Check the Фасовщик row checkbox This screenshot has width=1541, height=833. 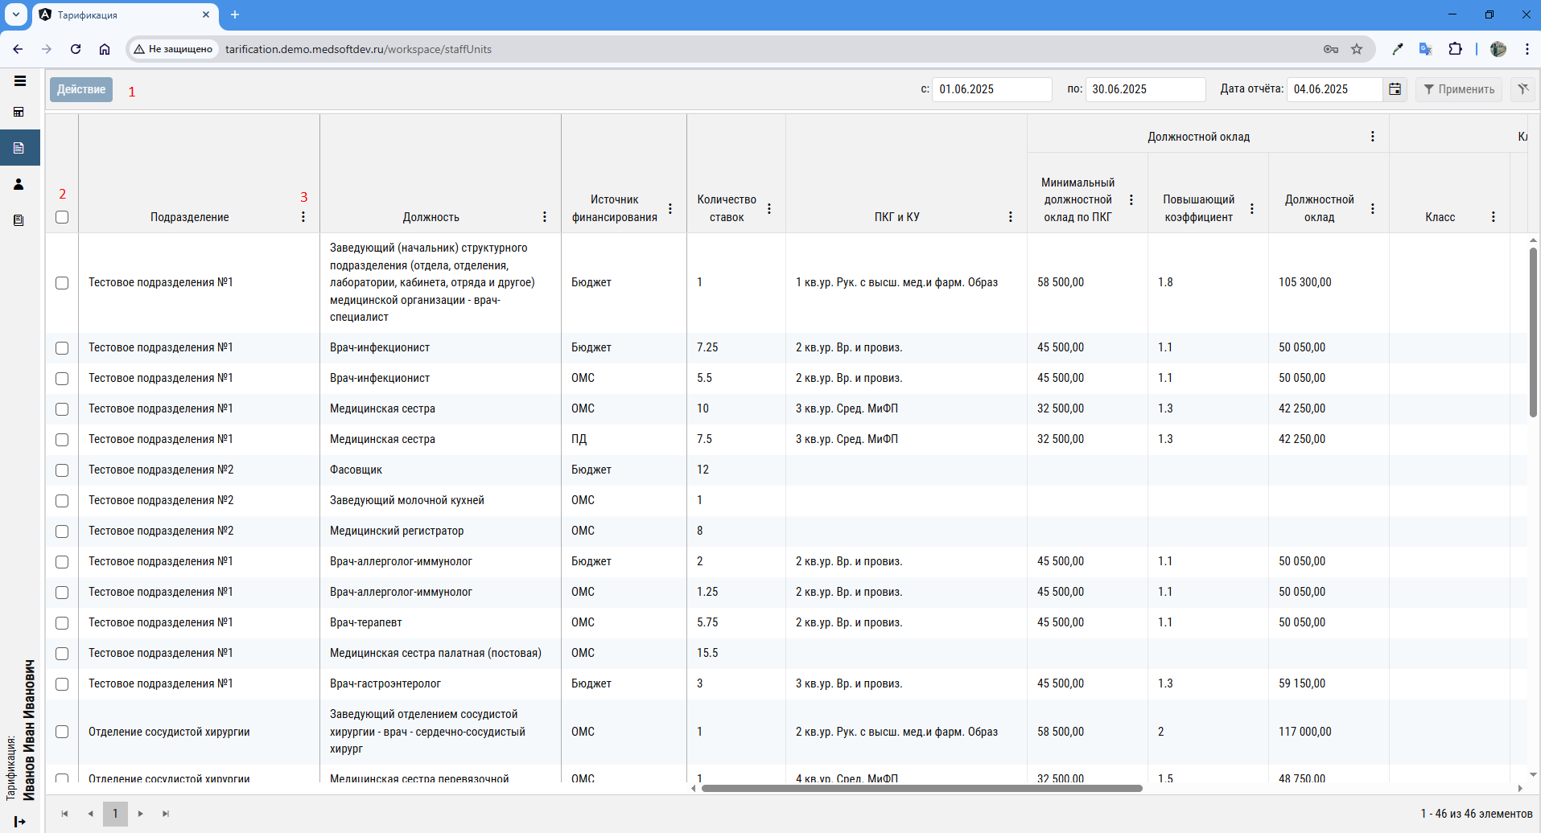tap(62, 470)
